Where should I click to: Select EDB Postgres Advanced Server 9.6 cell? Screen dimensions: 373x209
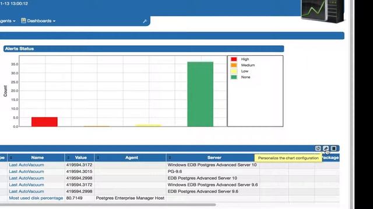213,191
